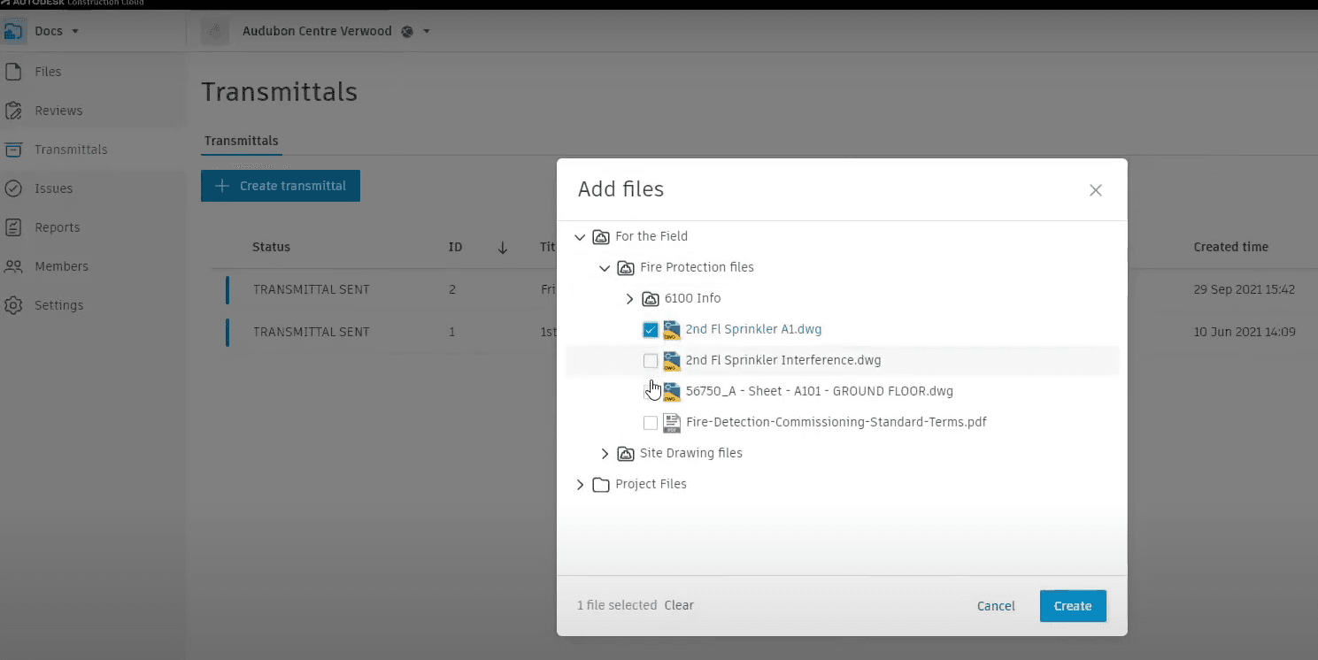Click the Site Drawing files folder icon

626,454
